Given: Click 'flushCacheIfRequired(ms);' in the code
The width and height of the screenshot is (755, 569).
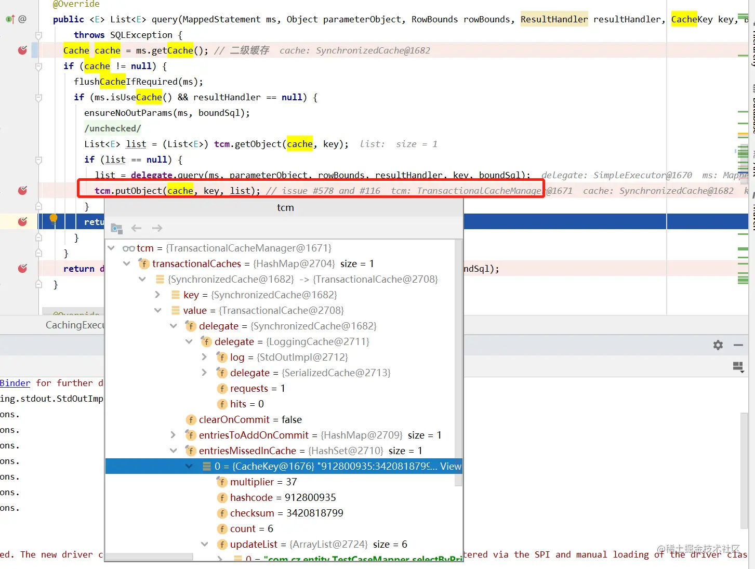Looking at the screenshot, I should (x=138, y=82).
